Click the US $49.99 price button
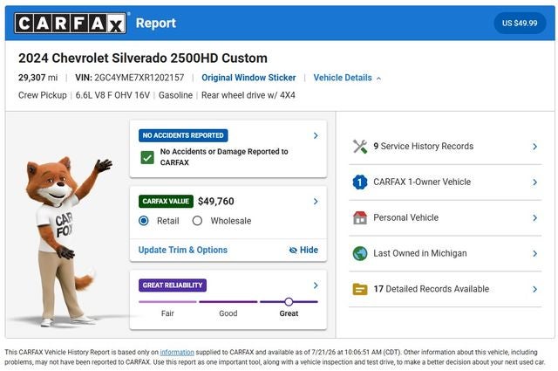The width and height of the screenshot is (558, 371). 520,24
